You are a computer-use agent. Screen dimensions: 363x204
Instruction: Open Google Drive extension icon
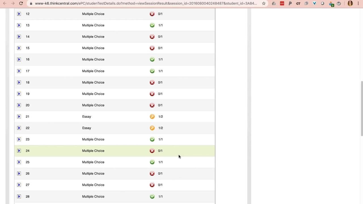click(274, 3)
